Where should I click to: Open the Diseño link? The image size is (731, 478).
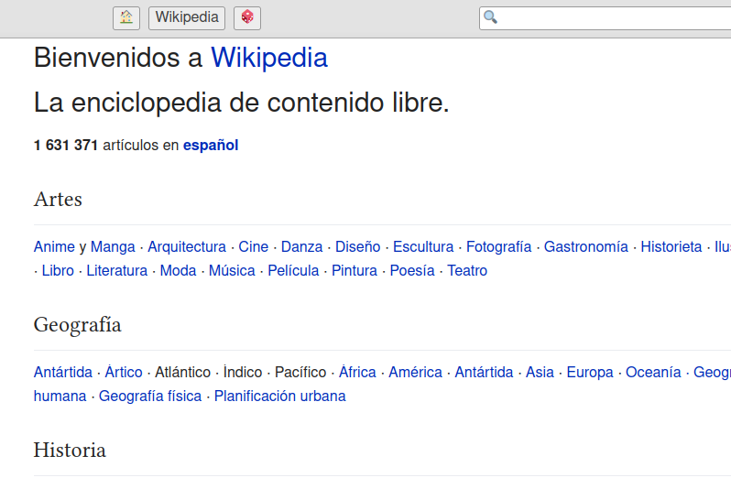tap(358, 246)
